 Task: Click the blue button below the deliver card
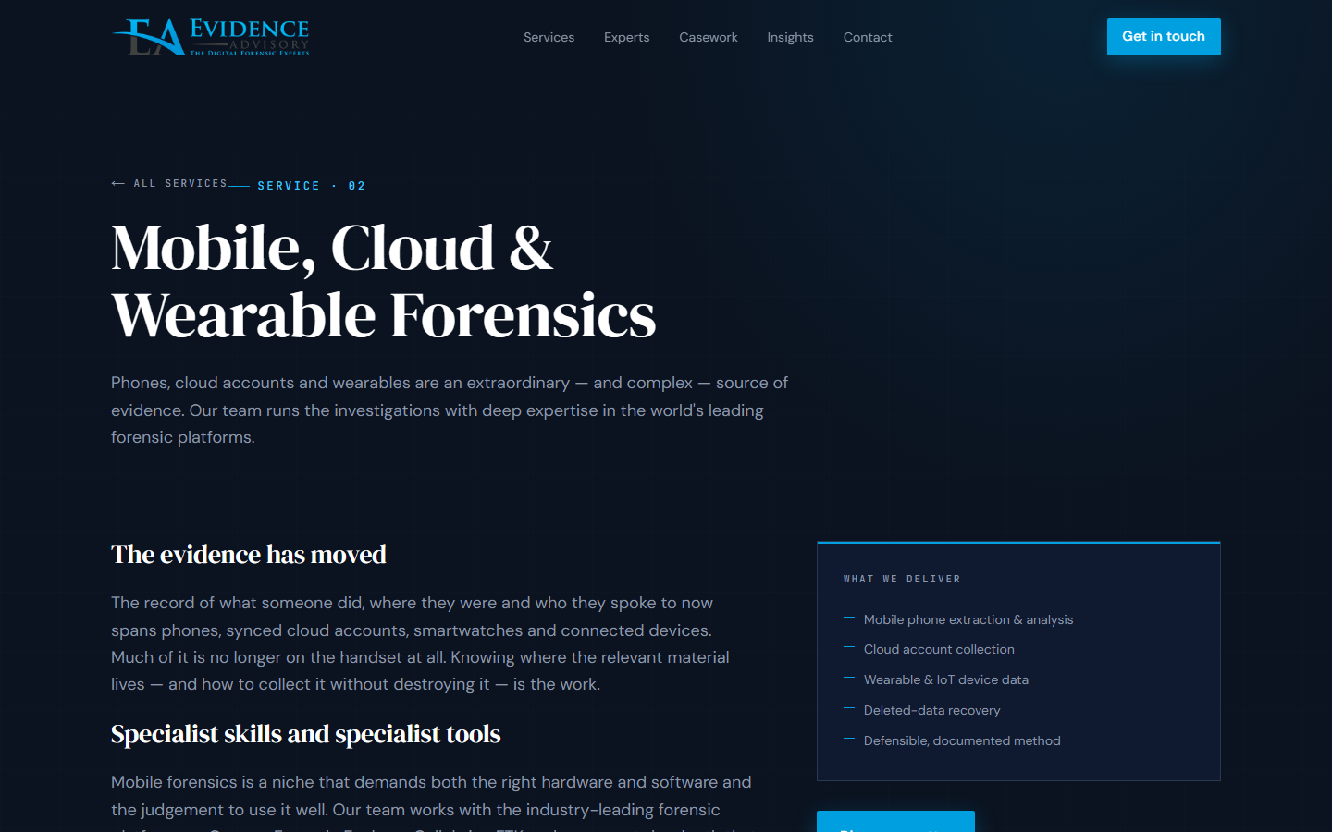[895, 822]
